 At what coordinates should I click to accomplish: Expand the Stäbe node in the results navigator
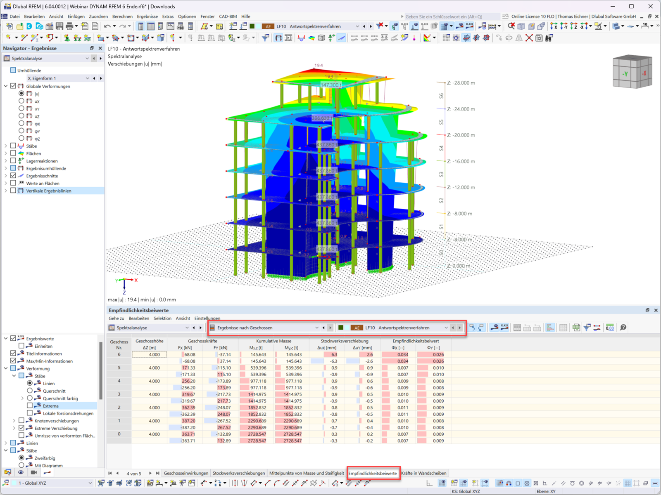tap(5, 146)
